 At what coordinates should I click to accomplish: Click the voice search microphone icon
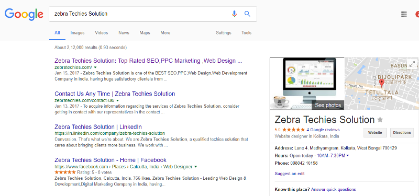[234, 14]
